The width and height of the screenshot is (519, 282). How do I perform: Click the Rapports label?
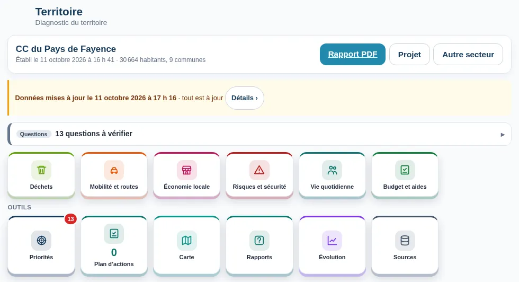[259, 257]
